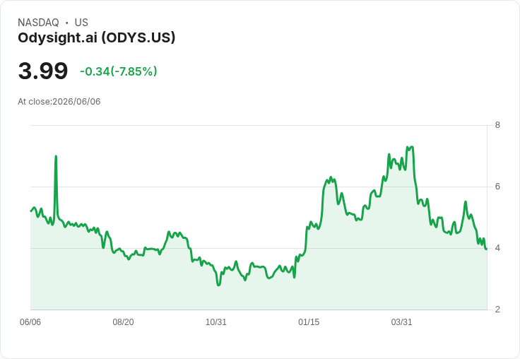Click the 2 value on the price axis
520x359 pixels.
point(497,310)
